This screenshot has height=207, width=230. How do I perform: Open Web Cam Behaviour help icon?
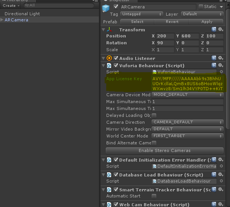pos(214,204)
